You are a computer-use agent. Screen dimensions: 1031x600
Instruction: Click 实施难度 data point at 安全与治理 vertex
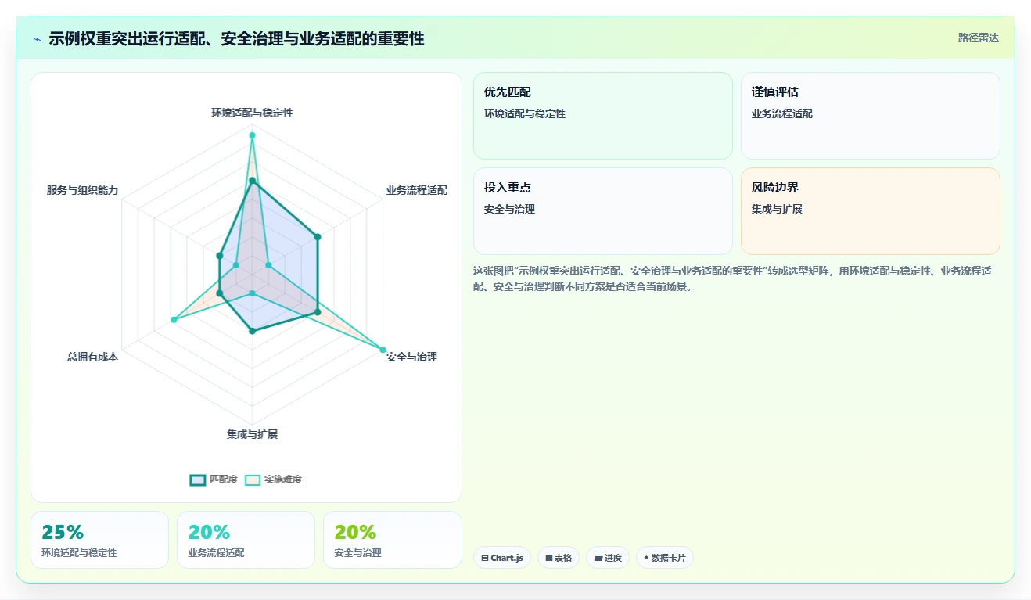tap(383, 349)
